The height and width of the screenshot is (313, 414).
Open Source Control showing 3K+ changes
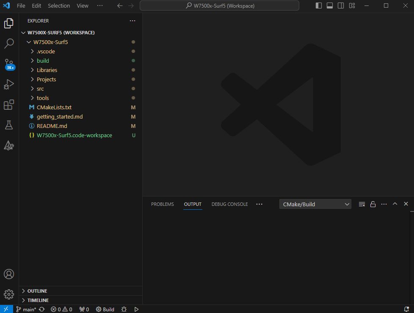pyautogui.click(x=9, y=64)
